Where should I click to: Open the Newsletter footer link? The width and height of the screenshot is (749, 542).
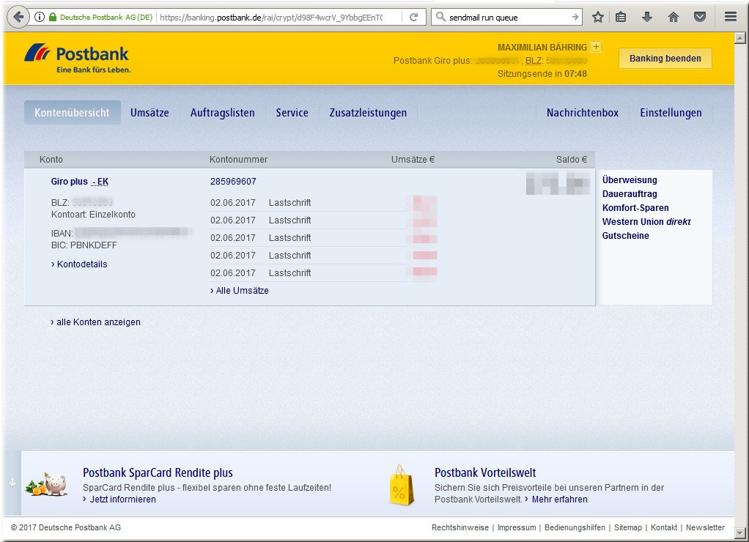tap(705, 527)
